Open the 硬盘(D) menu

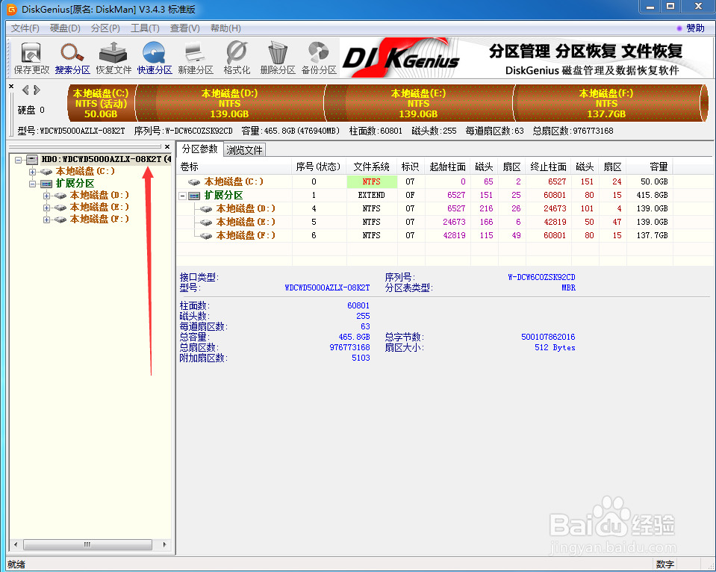pyautogui.click(x=65, y=28)
